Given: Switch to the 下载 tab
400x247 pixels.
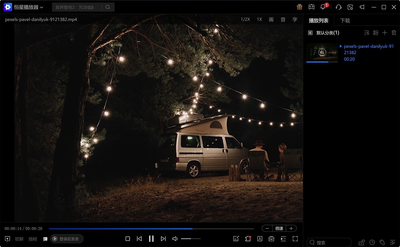Looking at the screenshot, I should pos(345,21).
